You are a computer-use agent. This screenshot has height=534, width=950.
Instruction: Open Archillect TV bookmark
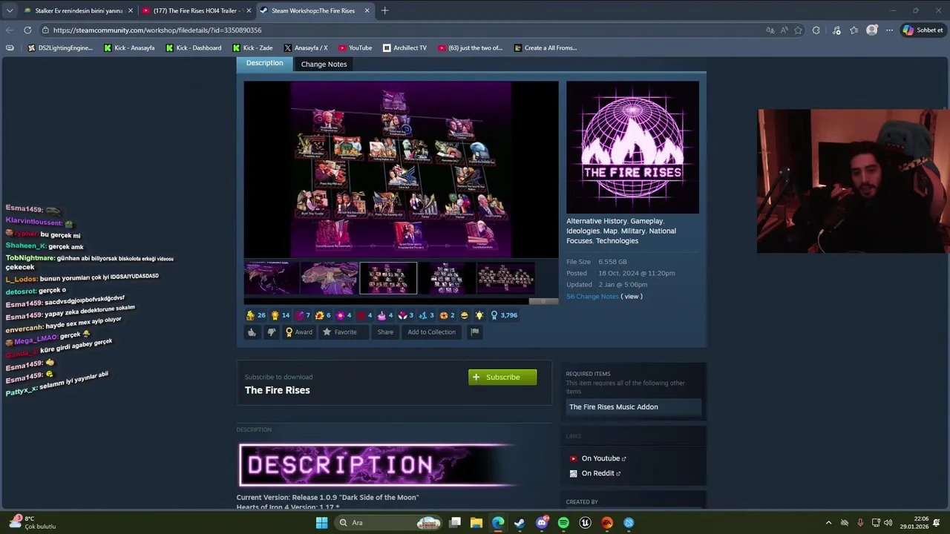(405, 48)
